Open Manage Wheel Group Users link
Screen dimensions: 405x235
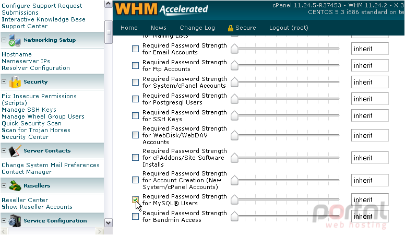tap(43, 116)
